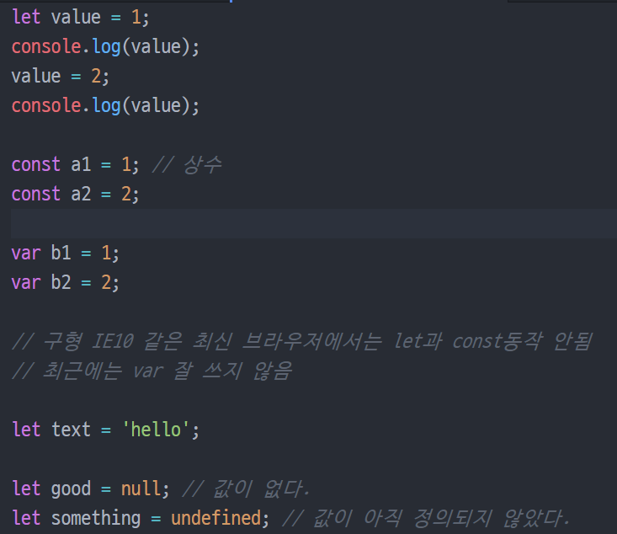617x534 pixels.
Task: Click the second console.log(value); line
Action: pos(105,106)
